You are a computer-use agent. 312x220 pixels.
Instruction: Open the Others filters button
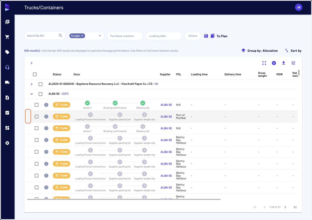pyautogui.click(x=193, y=36)
